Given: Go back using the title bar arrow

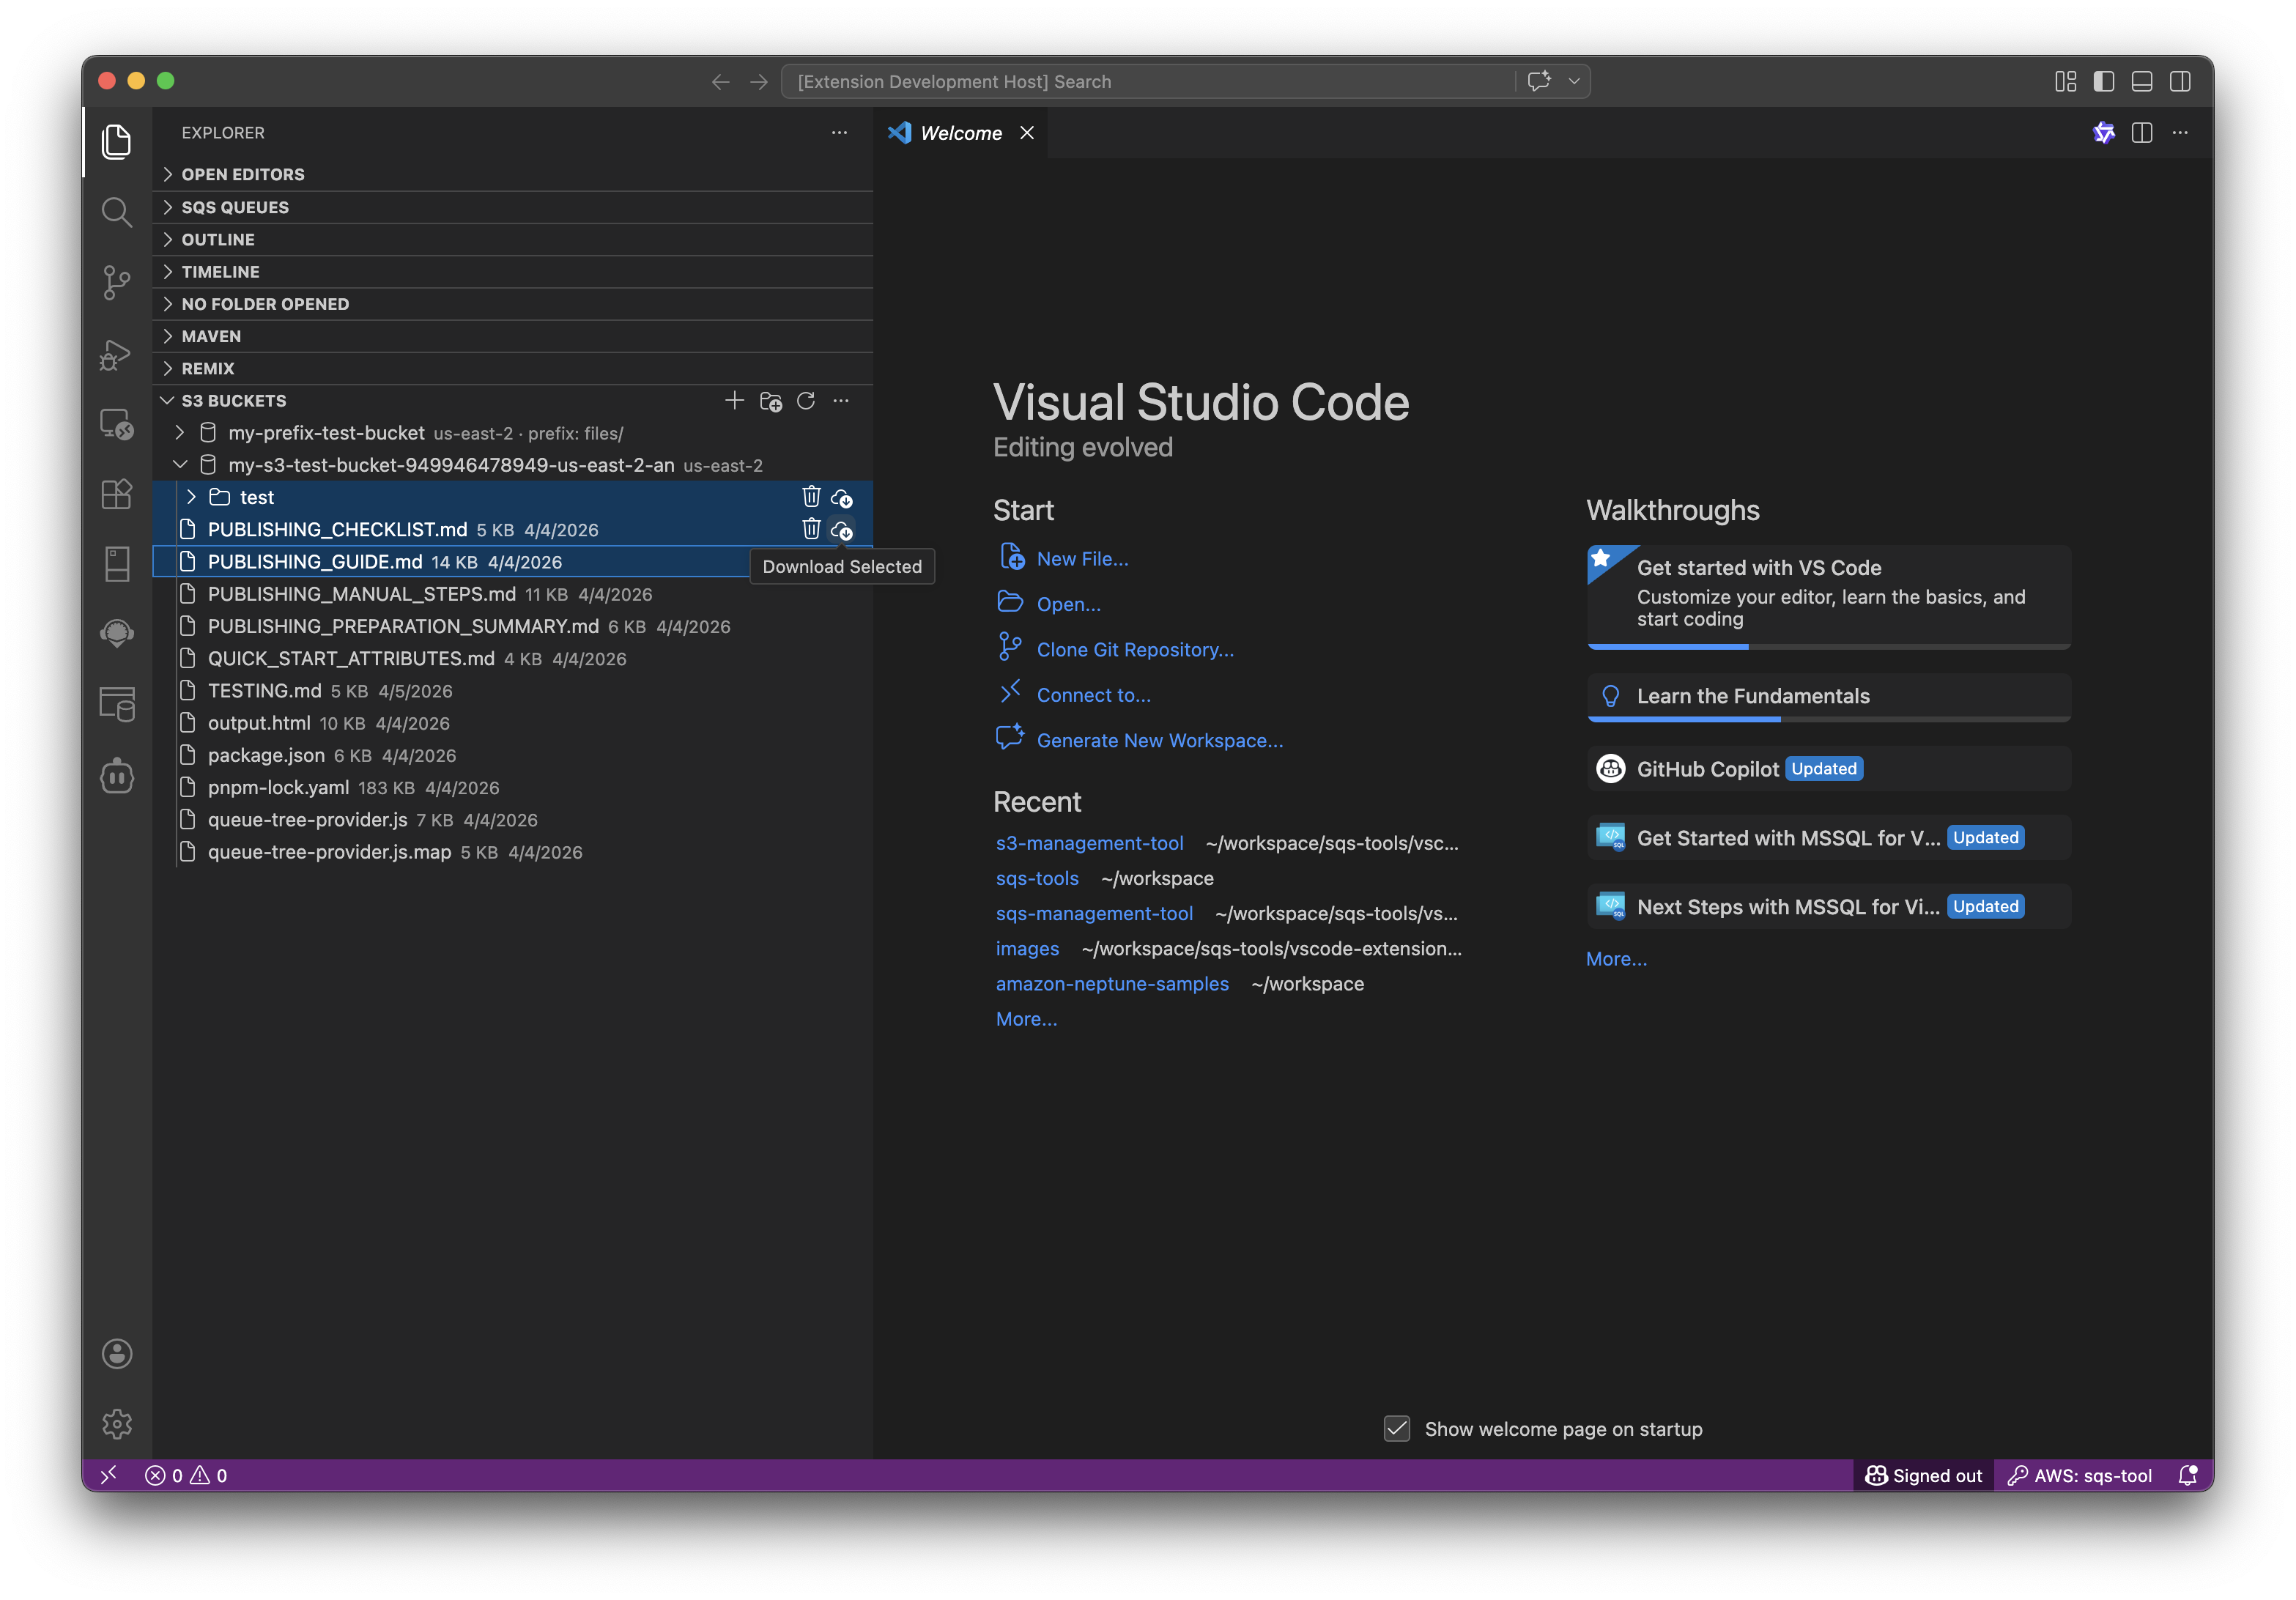Looking at the screenshot, I should (x=720, y=82).
